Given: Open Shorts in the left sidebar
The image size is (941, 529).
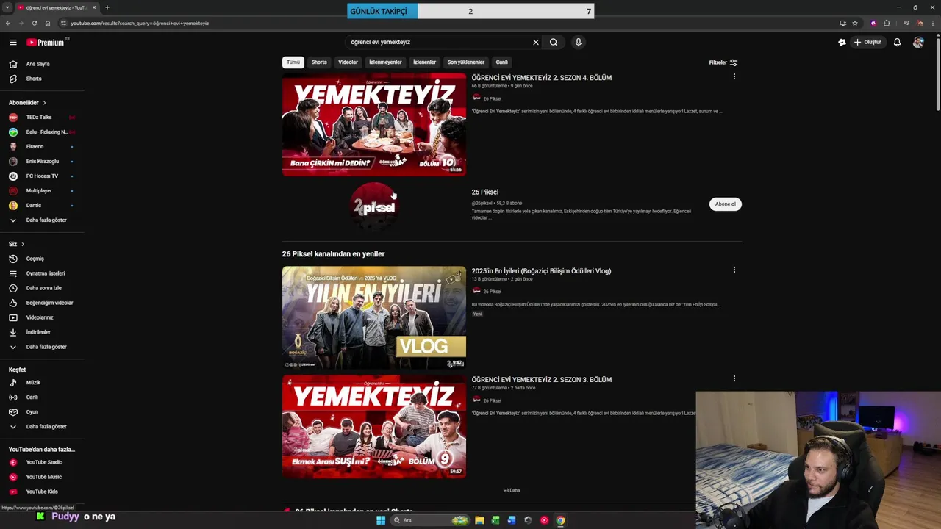Looking at the screenshot, I should [34, 79].
